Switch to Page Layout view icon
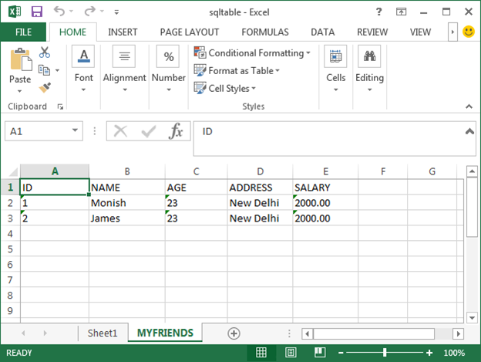 291,353
